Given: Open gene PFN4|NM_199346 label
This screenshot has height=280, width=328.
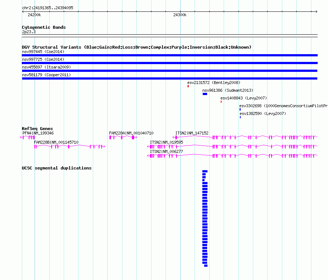Looking at the screenshot, I should [x=38, y=133].
